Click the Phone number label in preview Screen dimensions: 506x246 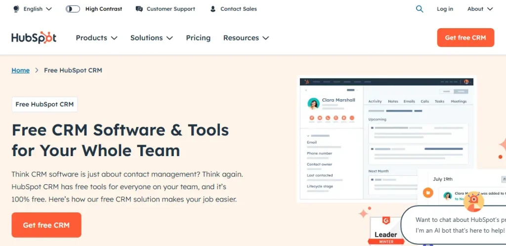coord(320,154)
